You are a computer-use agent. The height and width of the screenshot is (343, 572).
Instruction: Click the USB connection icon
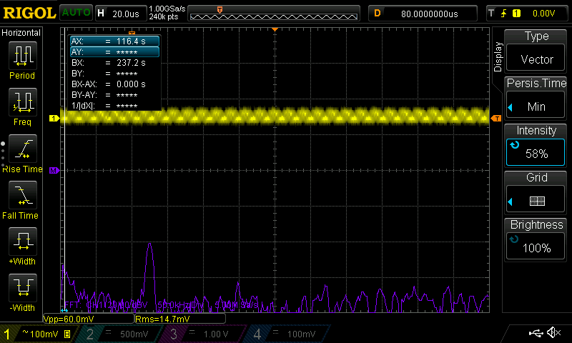coord(536,333)
